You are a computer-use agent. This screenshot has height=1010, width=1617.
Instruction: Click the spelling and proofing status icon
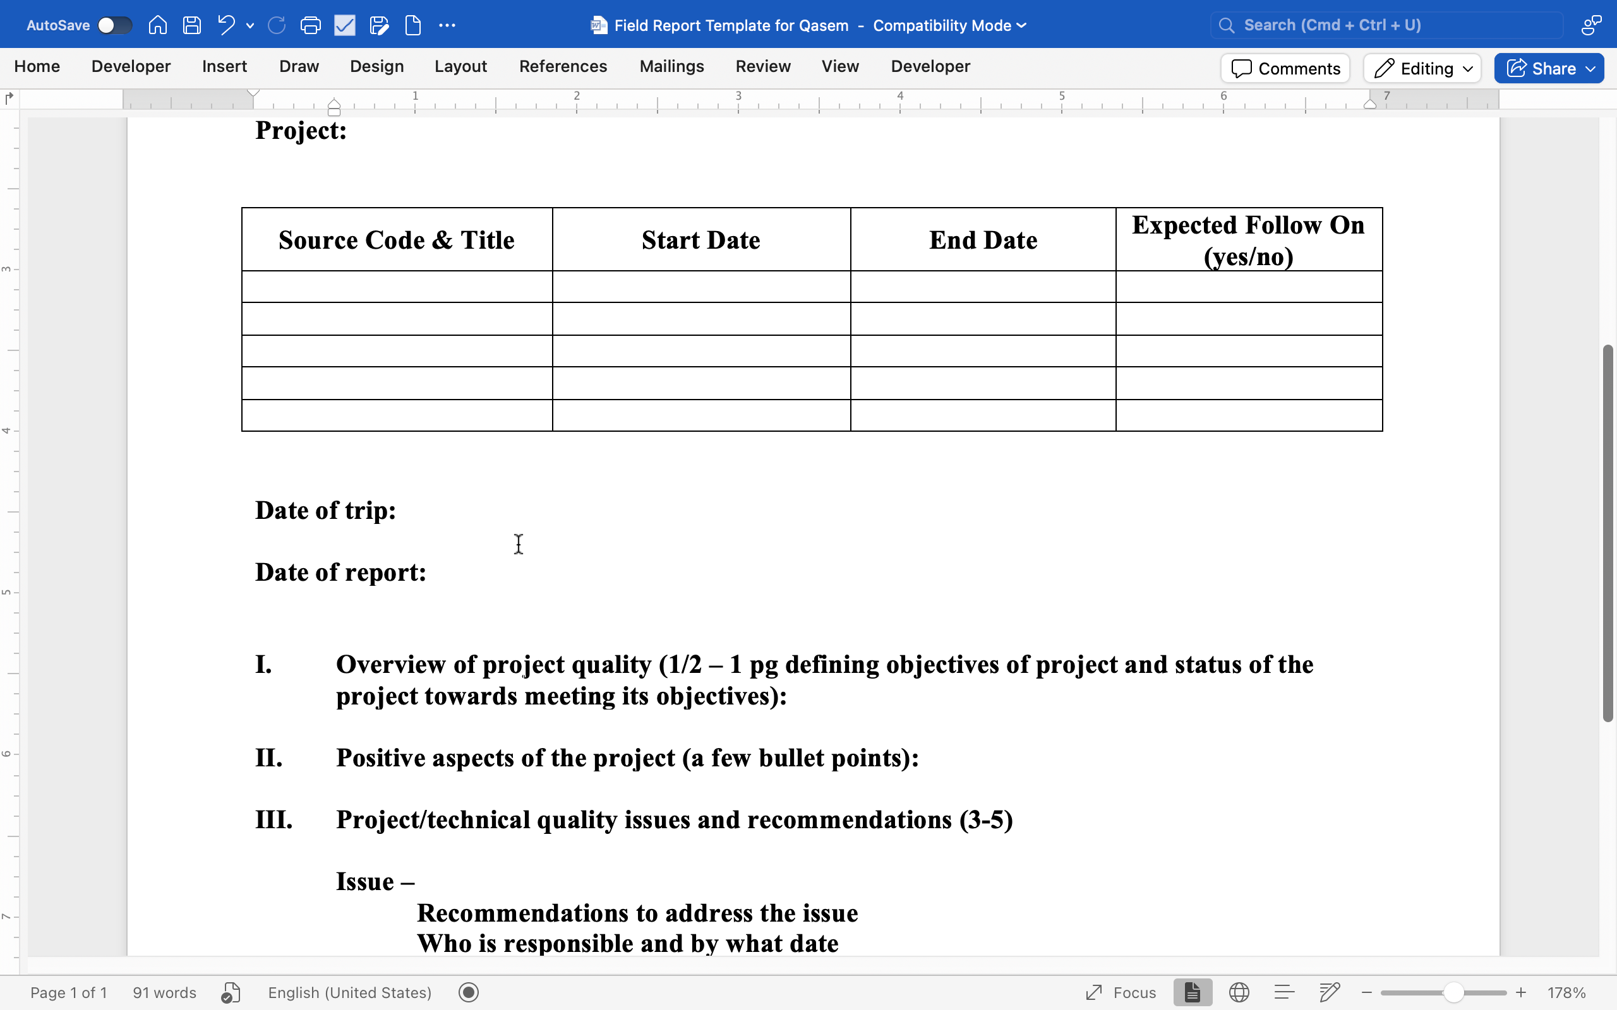tap(230, 992)
